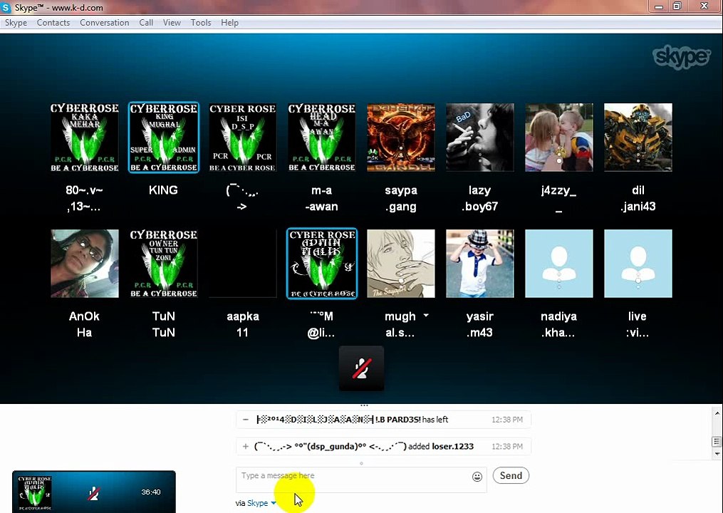
Task: Open the Tools menu
Action: pyautogui.click(x=201, y=23)
